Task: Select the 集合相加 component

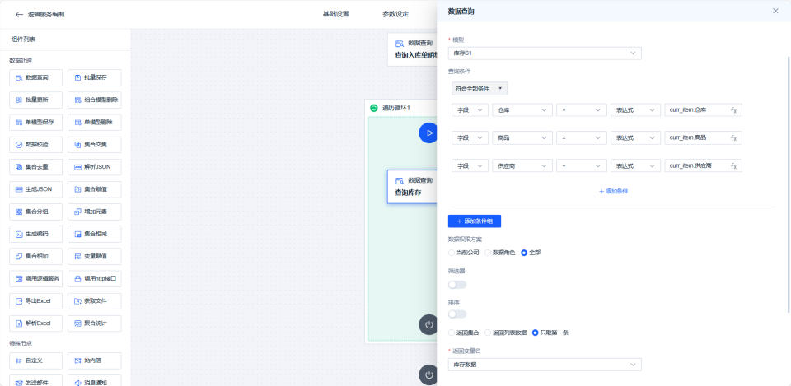Action: pos(35,257)
